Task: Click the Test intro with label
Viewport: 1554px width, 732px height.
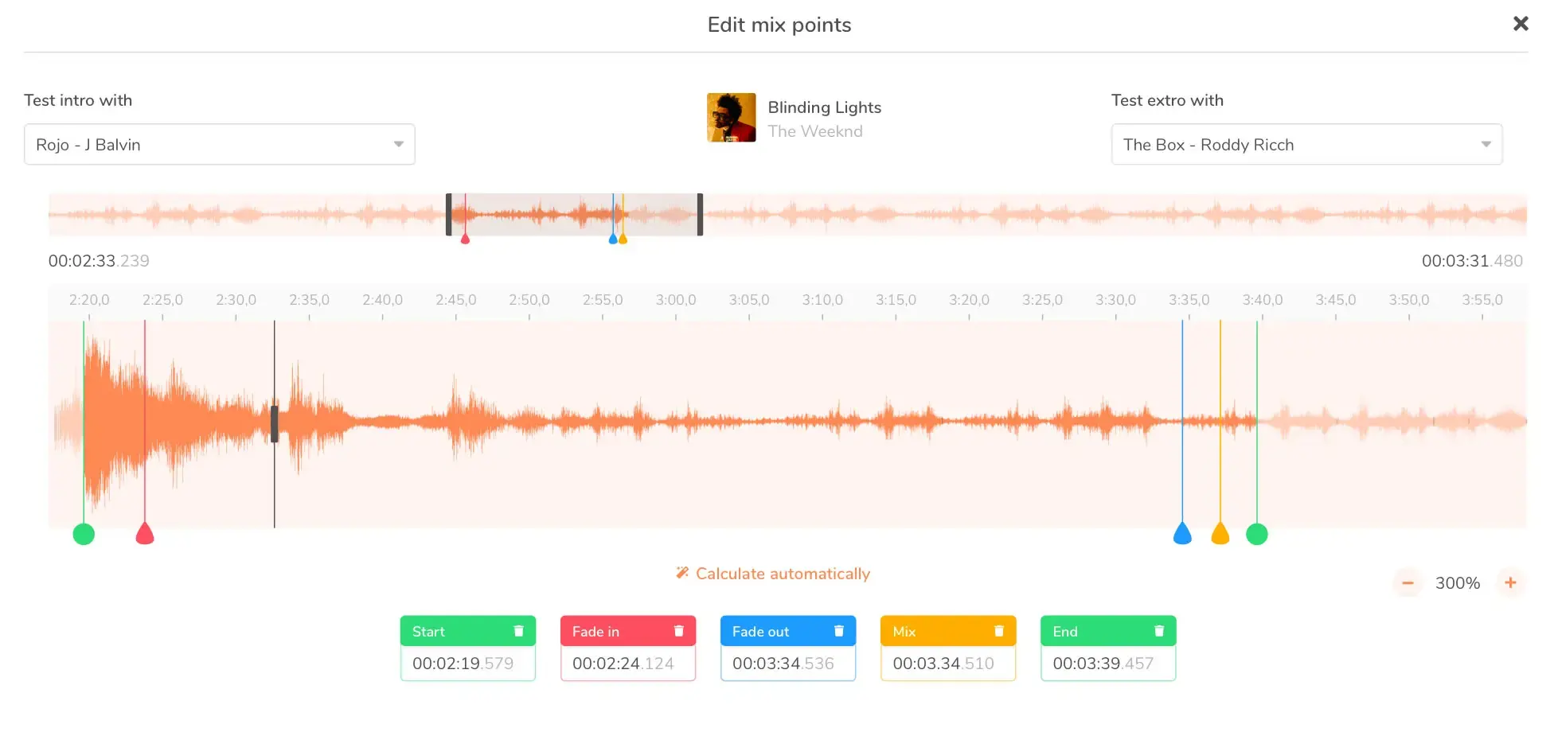Action: coord(78,100)
